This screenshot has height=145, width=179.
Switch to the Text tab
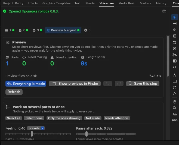tap(78, 3)
